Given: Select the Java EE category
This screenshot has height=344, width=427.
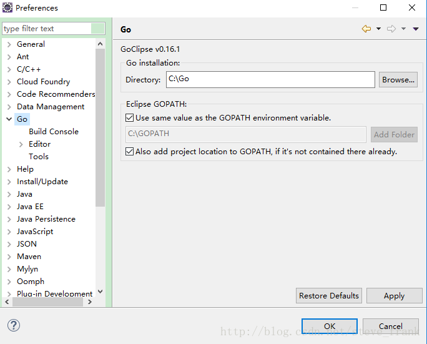Looking at the screenshot, I should click(30, 207).
